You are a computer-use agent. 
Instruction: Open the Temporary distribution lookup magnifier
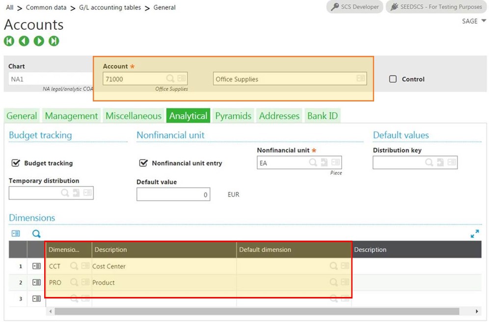(x=65, y=192)
